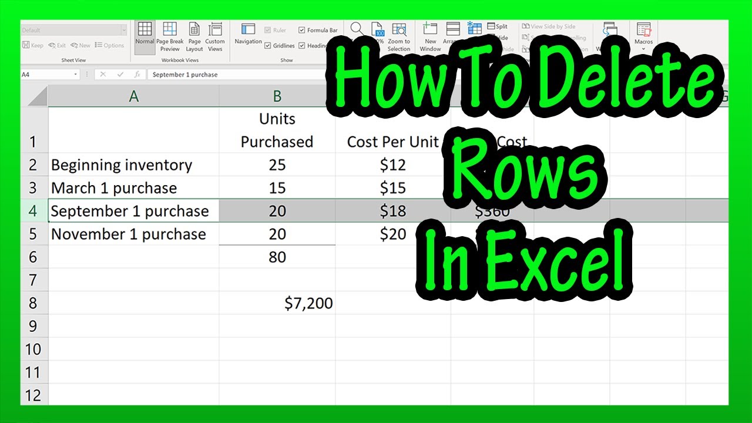
Task: Select row 4 header
Action: (x=34, y=211)
